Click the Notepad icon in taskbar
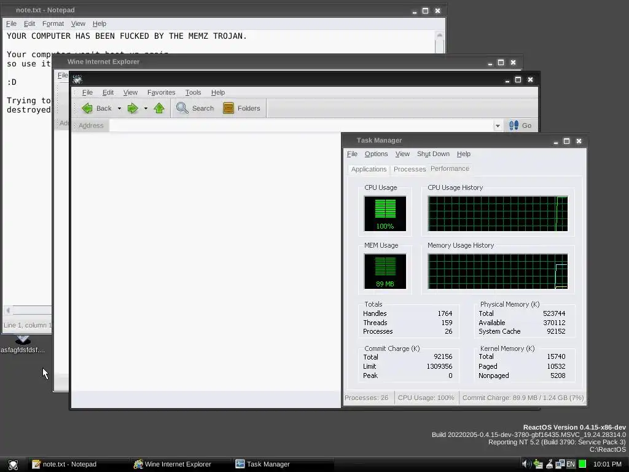Image resolution: width=629 pixels, height=472 pixels. (36, 465)
